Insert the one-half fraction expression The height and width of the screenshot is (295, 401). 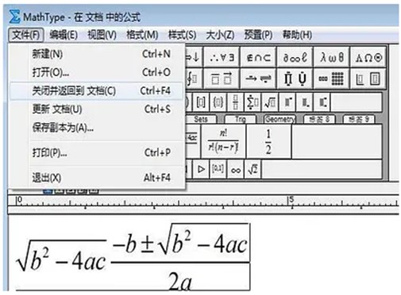point(268,141)
